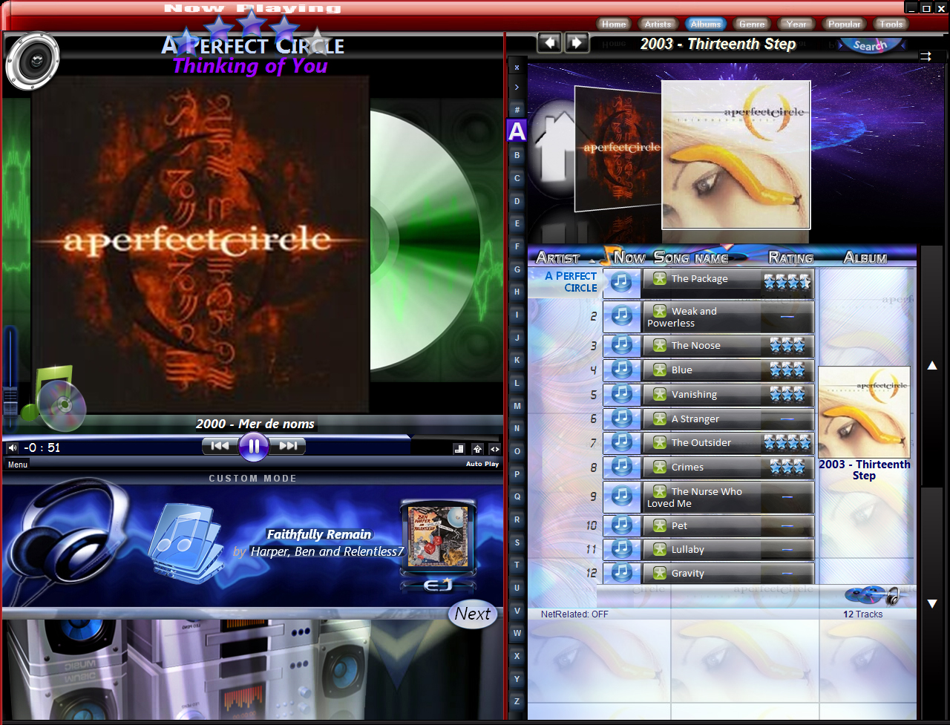Pause the current song
Image resolution: width=950 pixels, height=725 pixels.
tap(254, 446)
